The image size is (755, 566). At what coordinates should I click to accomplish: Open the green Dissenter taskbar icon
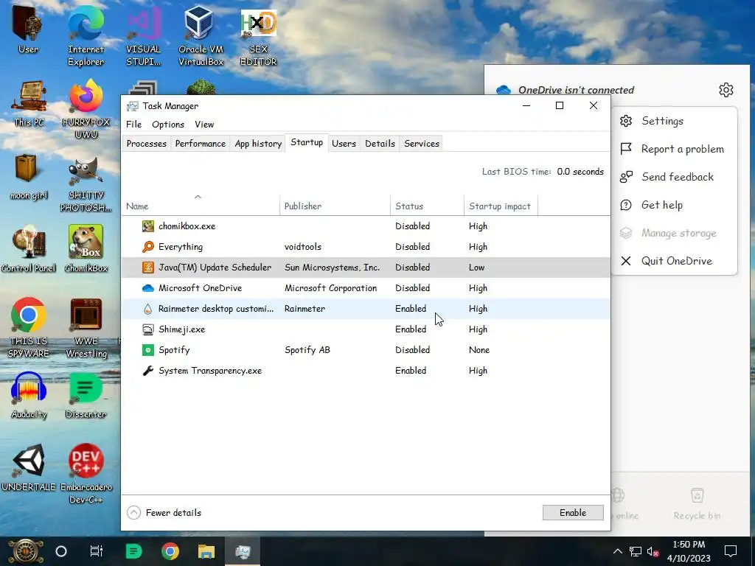(133, 551)
